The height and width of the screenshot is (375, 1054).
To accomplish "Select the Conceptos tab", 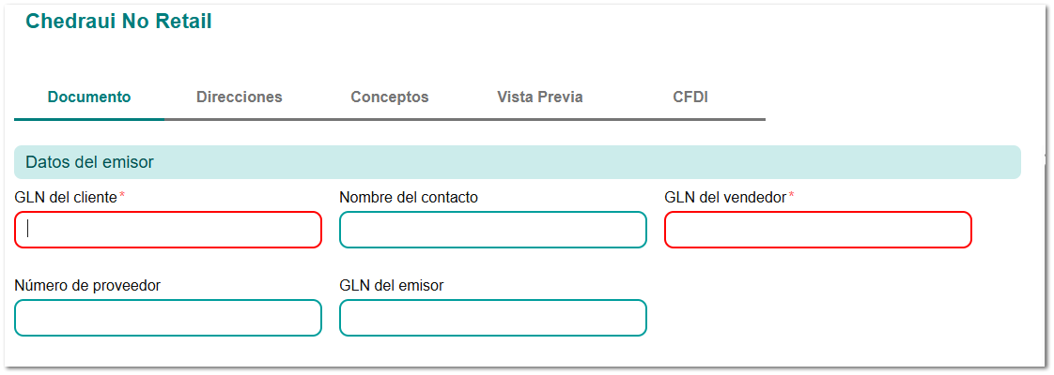I will click(390, 97).
